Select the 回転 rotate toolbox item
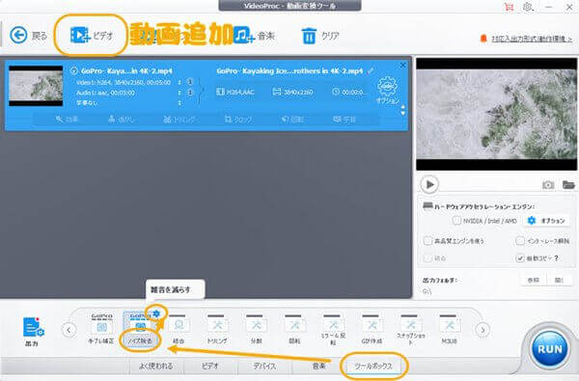 coord(294,329)
